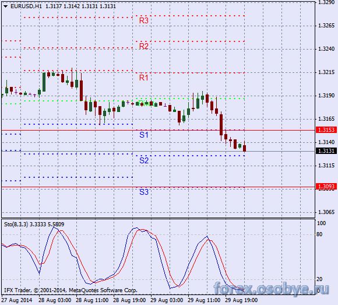Click the EURUSD,H1 dropdown triangle
Image resolution: width=338 pixels, height=305 pixels.
6,6
